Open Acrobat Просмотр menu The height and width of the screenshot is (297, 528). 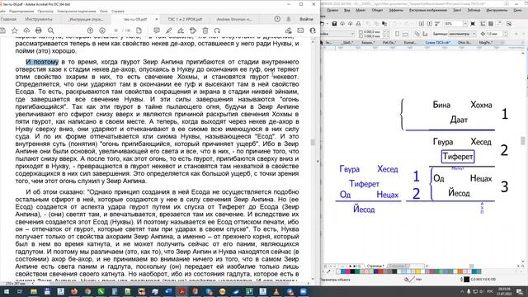click(x=45, y=11)
